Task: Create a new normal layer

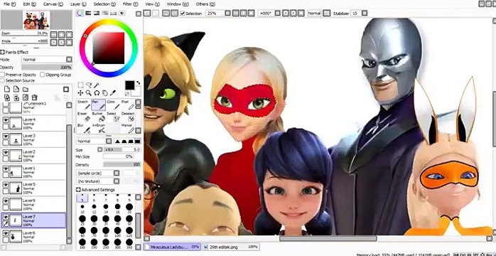Action: coord(7,89)
